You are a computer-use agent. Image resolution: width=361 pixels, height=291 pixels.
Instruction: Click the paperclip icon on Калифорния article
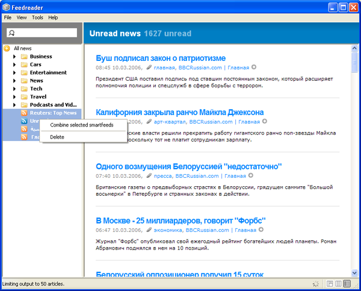point(149,122)
